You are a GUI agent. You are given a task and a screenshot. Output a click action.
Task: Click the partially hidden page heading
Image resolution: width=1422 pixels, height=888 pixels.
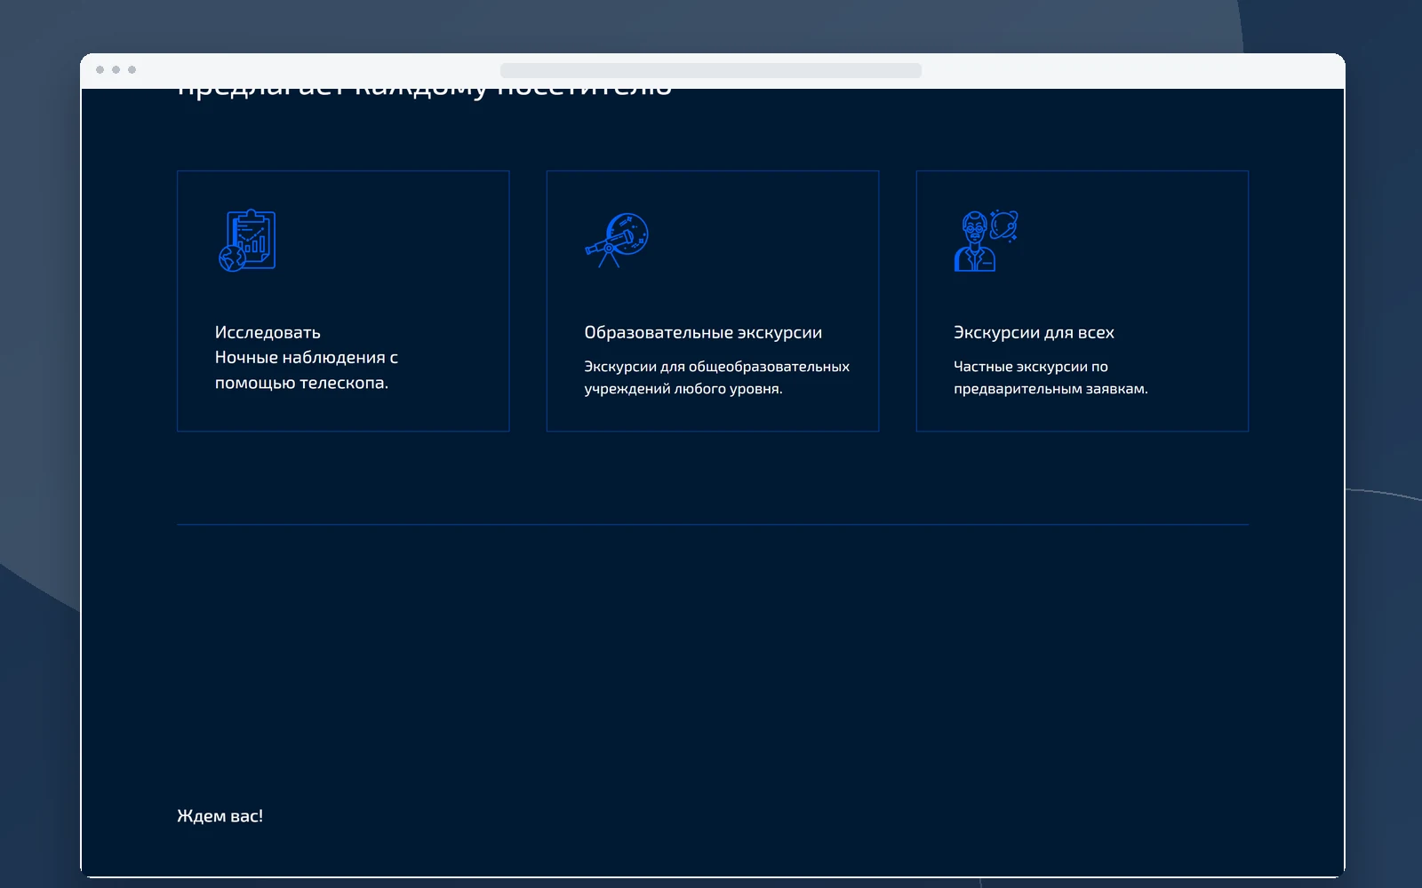(x=424, y=92)
